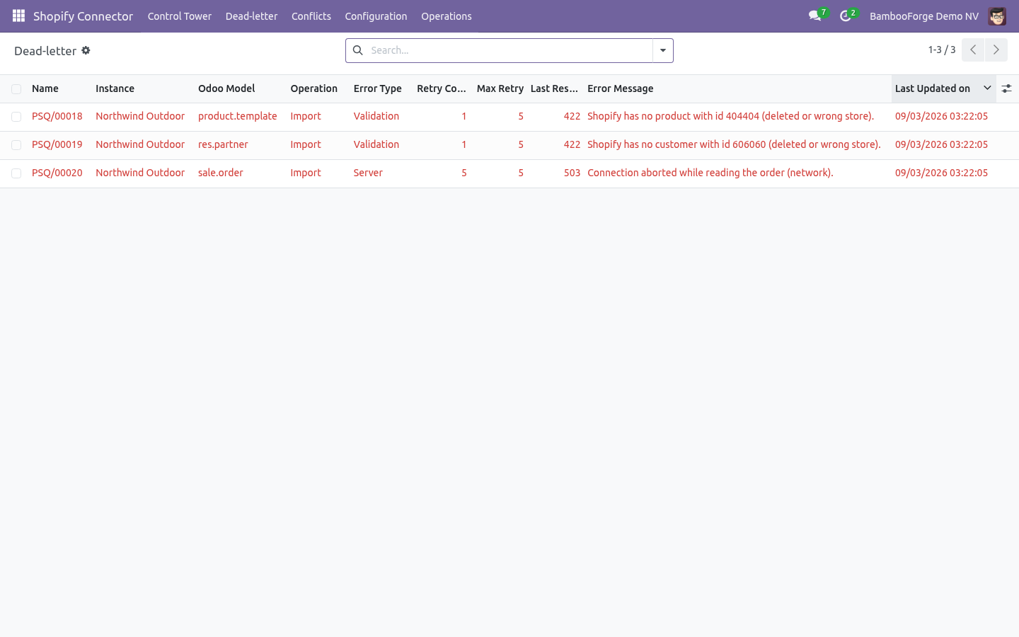Sort by the Max Retry column header
This screenshot has width=1019, height=637.
click(x=500, y=88)
